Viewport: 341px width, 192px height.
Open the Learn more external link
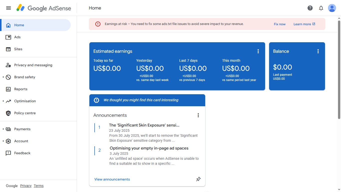tap(304, 24)
